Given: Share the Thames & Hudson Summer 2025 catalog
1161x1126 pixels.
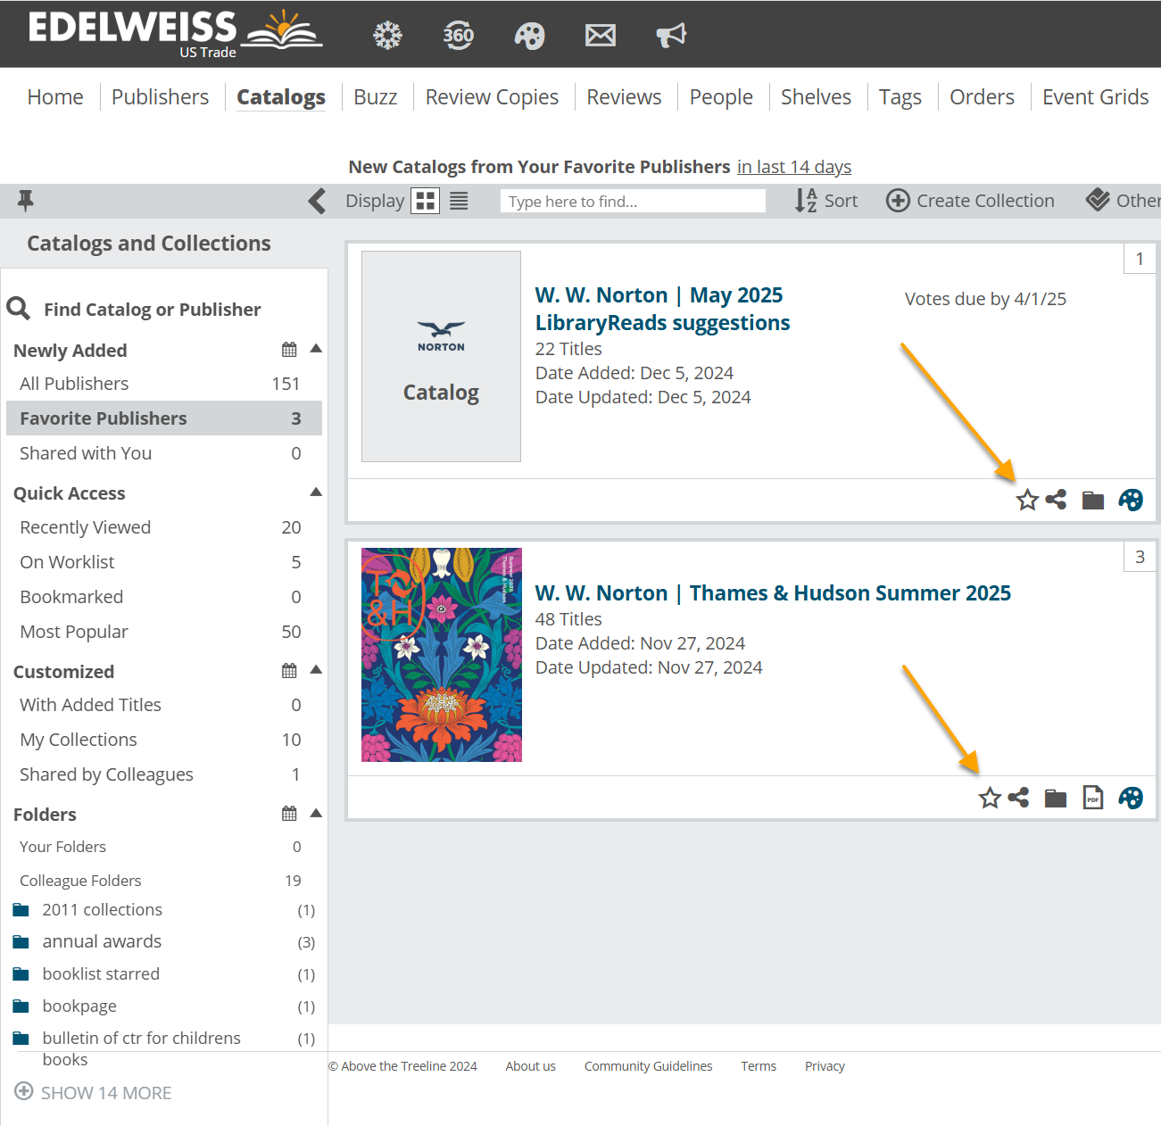Looking at the screenshot, I should (x=1018, y=798).
